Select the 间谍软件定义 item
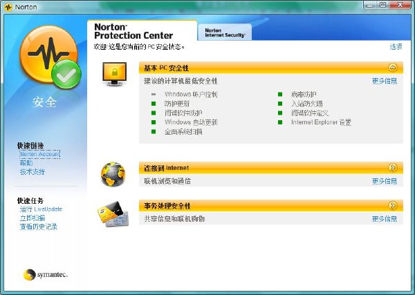This screenshot has height=295, width=415. click(x=310, y=113)
